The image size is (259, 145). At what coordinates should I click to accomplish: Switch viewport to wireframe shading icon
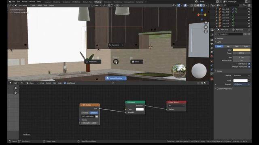point(195,5)
